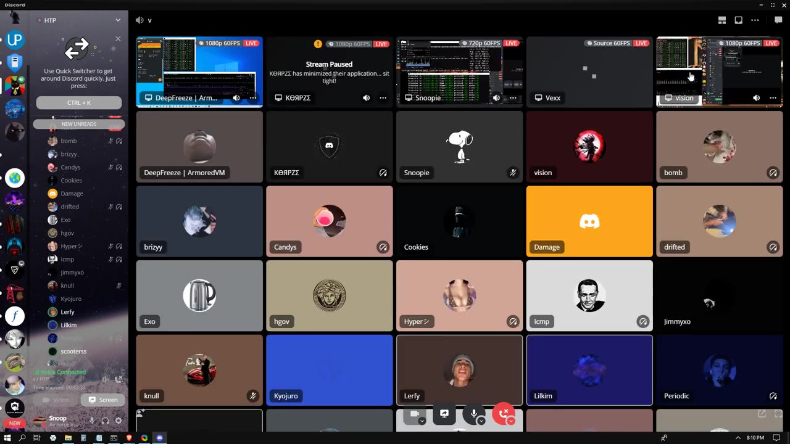Open the cursive f server icon
The image size is (790, 444).
click(15, 316)
